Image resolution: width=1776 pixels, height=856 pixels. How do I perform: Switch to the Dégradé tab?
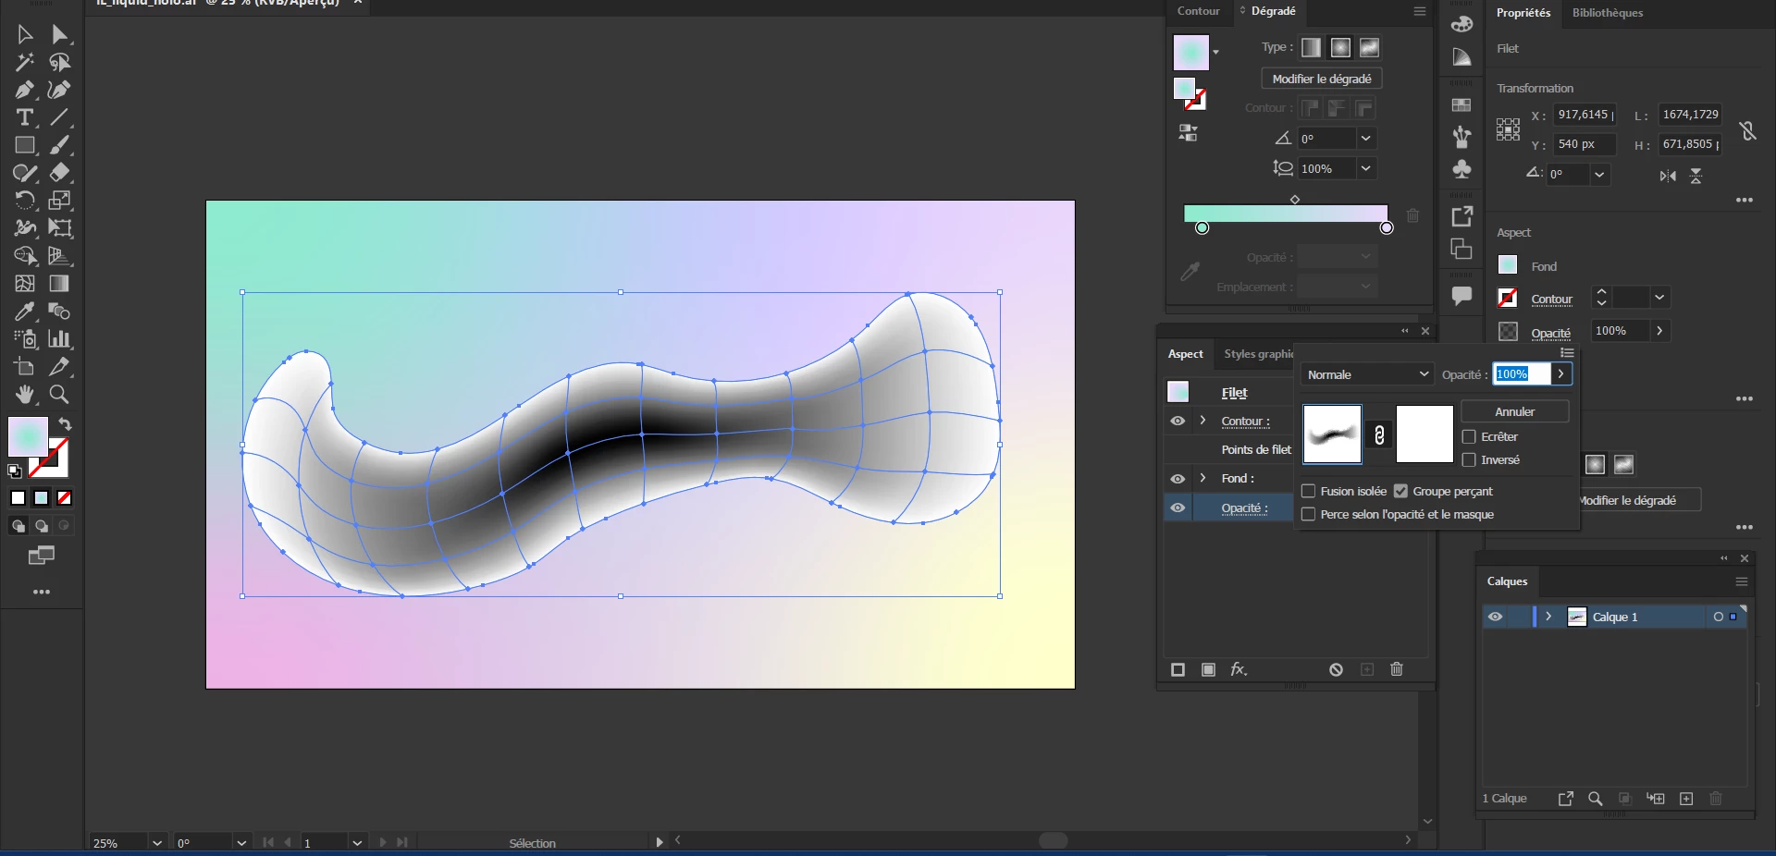1273,11
